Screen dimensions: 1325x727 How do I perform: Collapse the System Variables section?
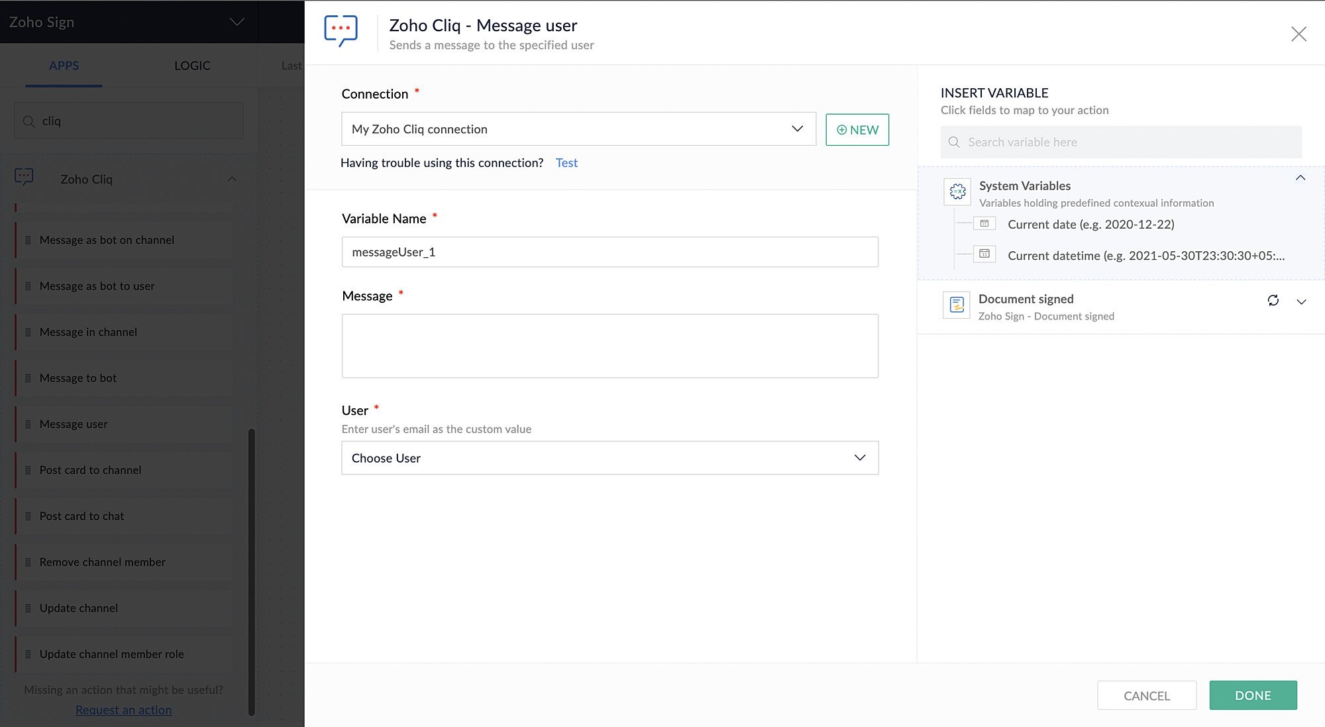coord(1300,178)
